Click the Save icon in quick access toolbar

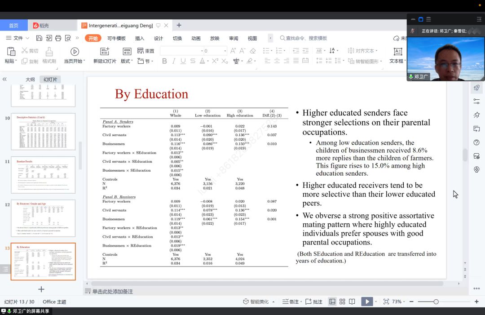point(40,38)
